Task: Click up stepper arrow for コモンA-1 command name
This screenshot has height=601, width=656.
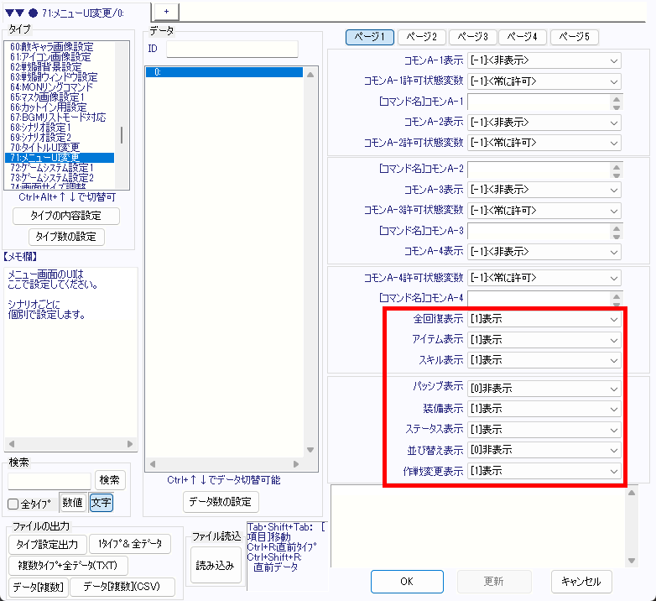Action: 617,97
